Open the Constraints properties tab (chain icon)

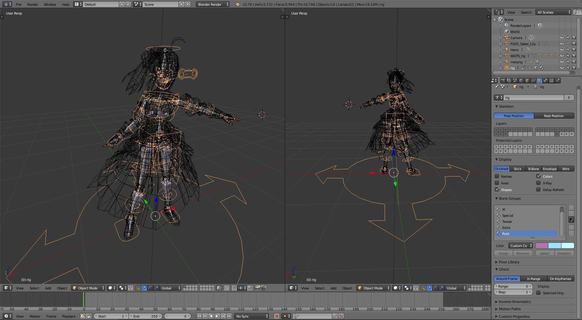pyautogui.click(x=533, y=81)
